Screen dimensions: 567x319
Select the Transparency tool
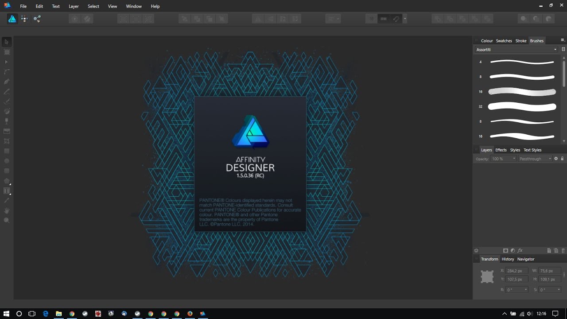coord(7,121)
